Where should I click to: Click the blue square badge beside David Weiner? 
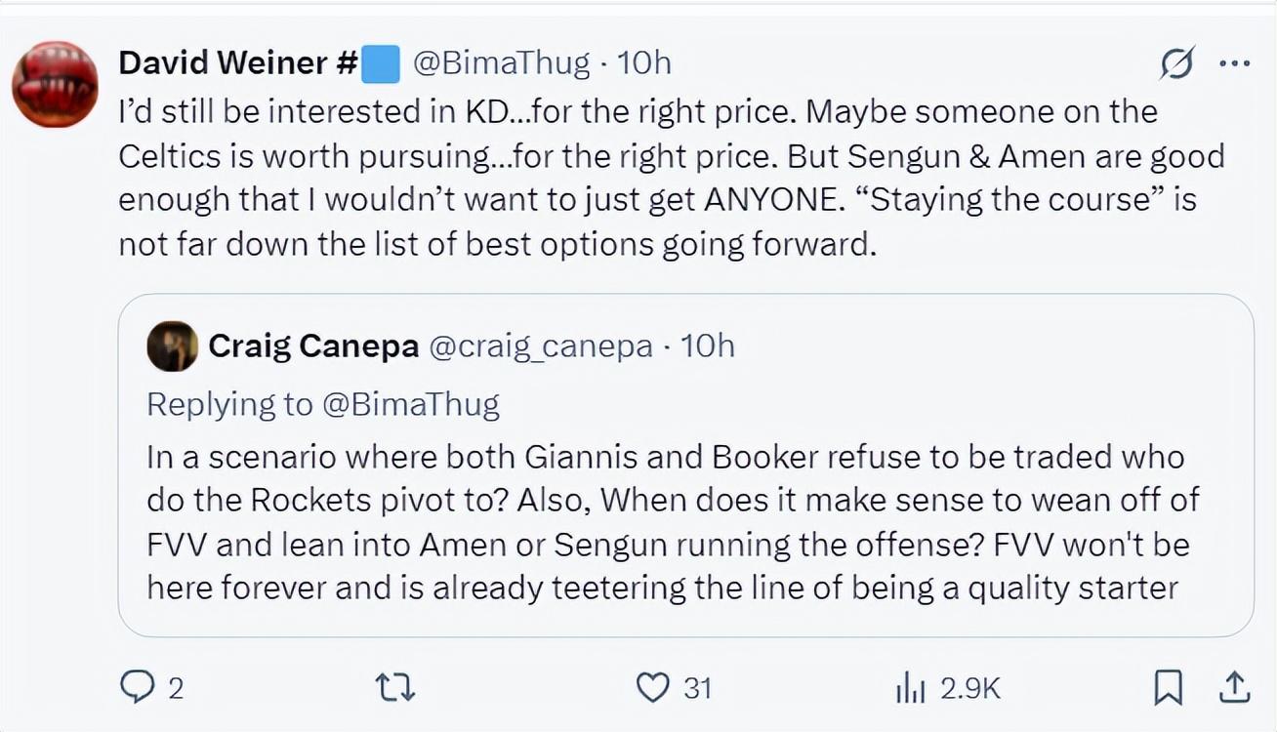[x=381, y=63]
